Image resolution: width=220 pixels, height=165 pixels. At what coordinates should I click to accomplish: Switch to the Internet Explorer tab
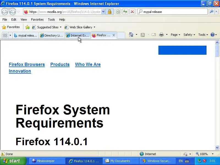tap(78, 35)
